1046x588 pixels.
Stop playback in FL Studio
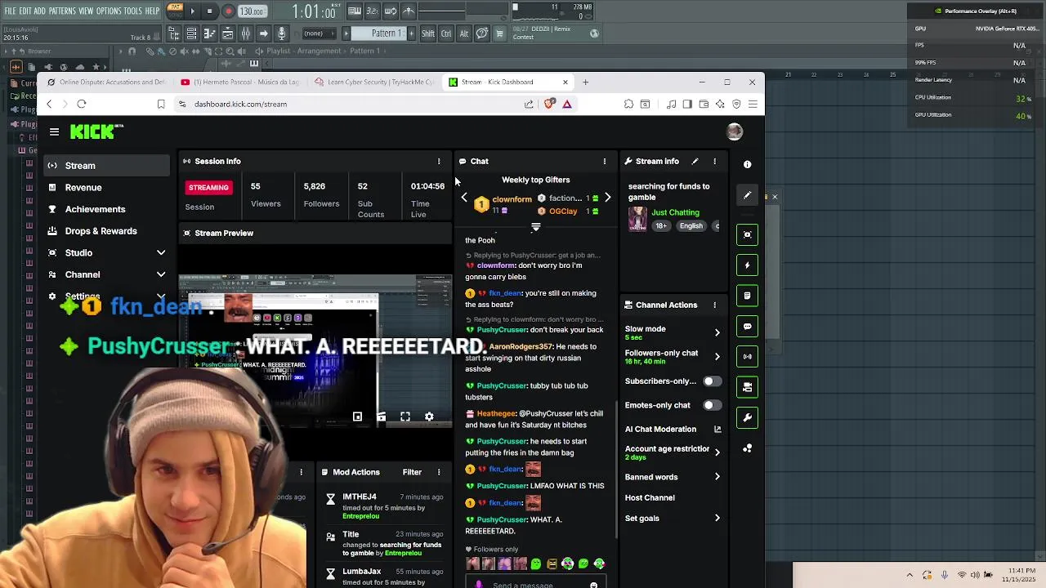tap(209, 11)
